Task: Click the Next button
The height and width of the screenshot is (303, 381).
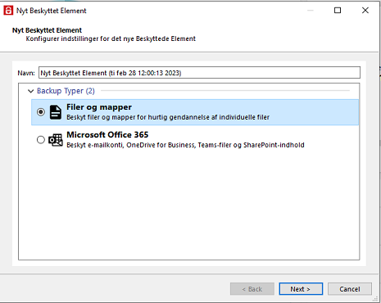Action: (301, 289)
